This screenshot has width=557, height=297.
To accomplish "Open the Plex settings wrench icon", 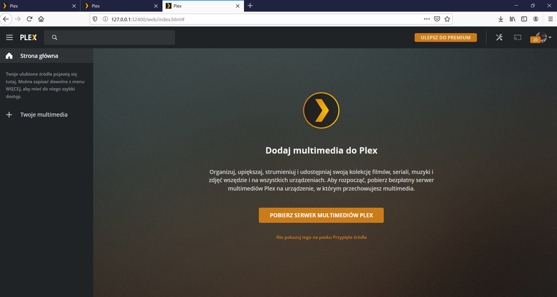I will (499, 37).
